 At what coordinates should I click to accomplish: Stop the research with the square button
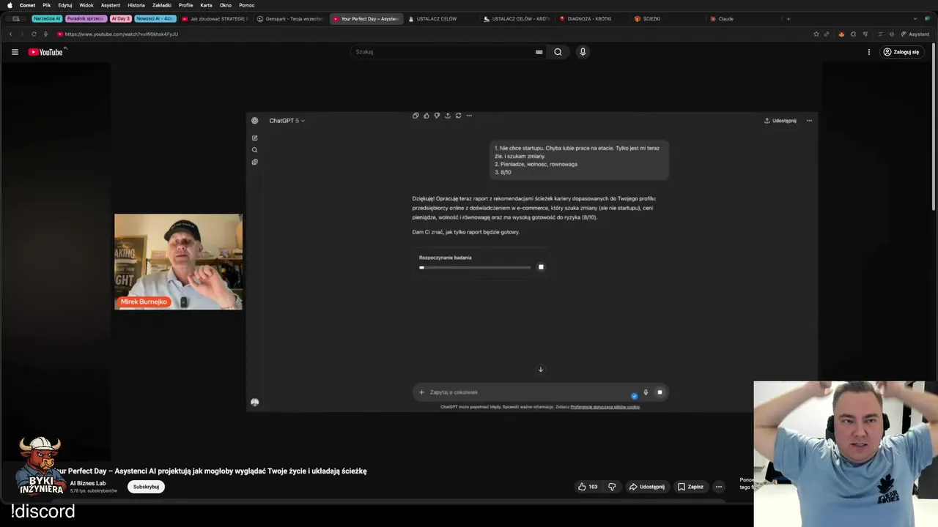pos(541,267)
